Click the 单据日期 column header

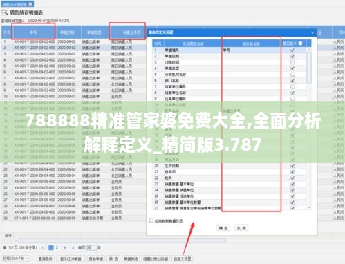(67, 32)
